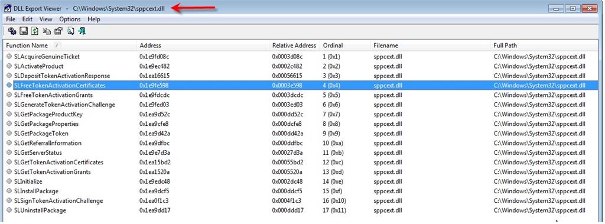
Task: Select the SLGetServerStatus function name
Action: click(x=38, y=152)
